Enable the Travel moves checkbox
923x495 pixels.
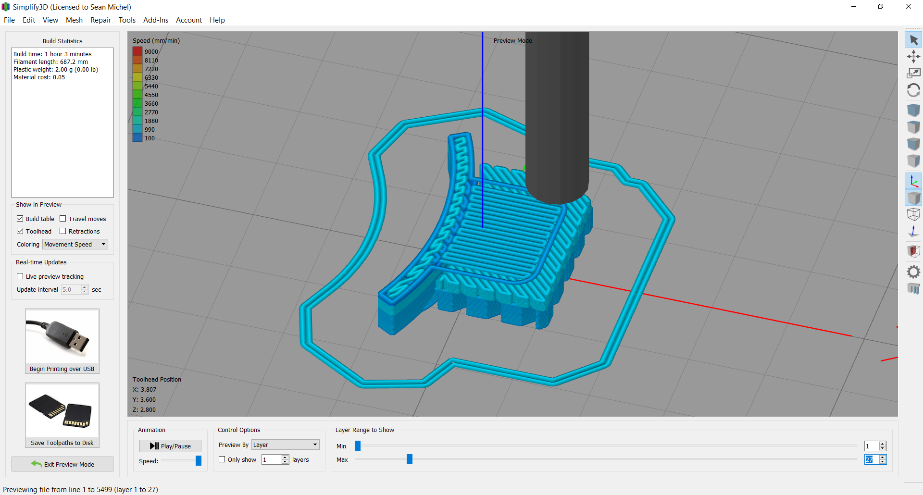pos(62,219)
